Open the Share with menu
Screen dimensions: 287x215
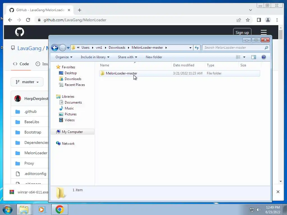128,57
